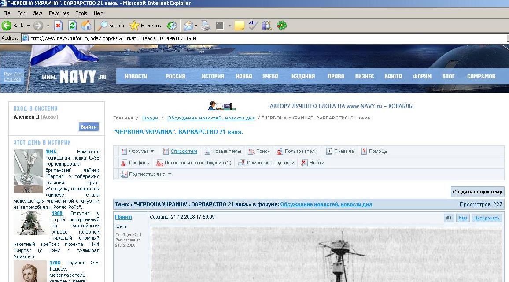Open the Edit menu
The width and height of the screenshot is (509, 282).
pyautogui.click(x=21, y=13)
